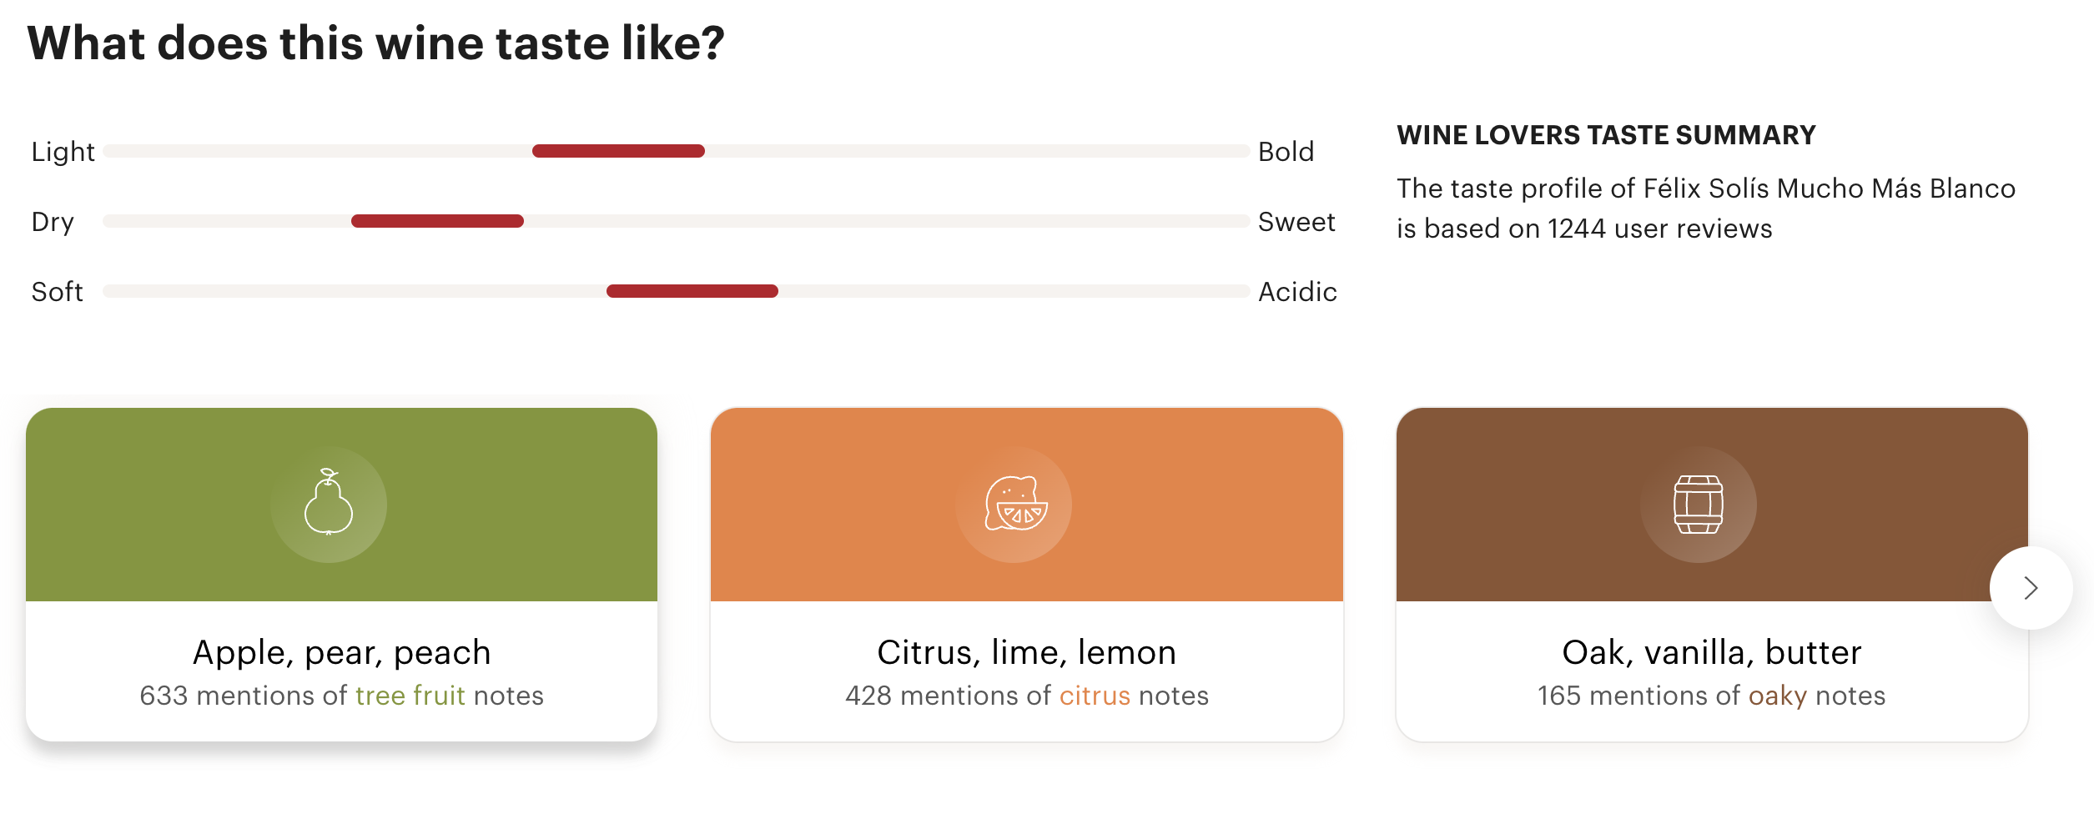The height and width of the screenshot is (814, 2094).
Task: Open the Oak, vanilla, butter card title
Action: coord(1712,652)
